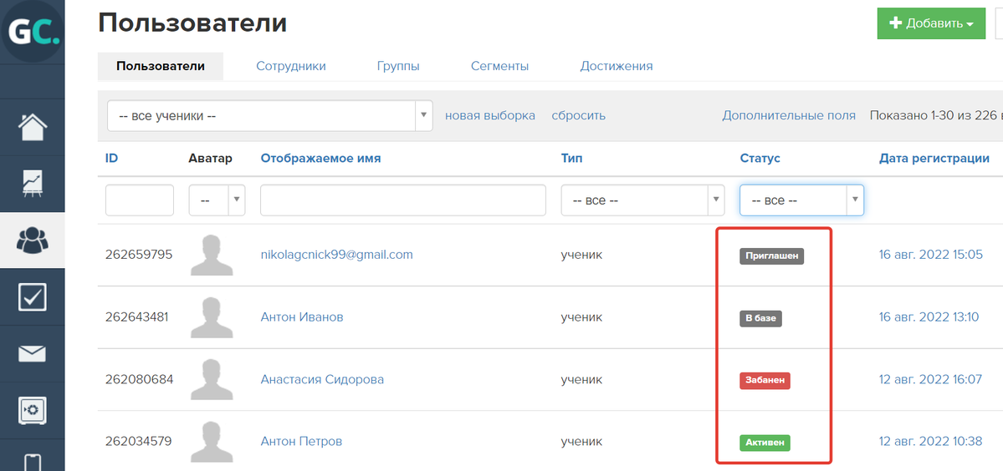Open user Антон Петров
The height and width of the screenshot is (471, 1003).
click(301, 441)
